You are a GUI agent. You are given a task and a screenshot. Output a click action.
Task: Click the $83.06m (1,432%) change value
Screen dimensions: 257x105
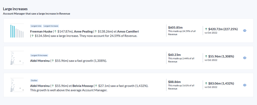221,83
